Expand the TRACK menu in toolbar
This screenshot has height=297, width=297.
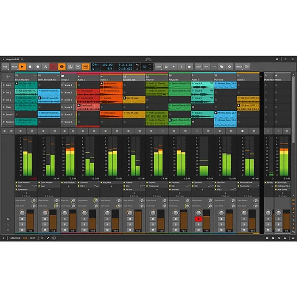pos(239,67)
